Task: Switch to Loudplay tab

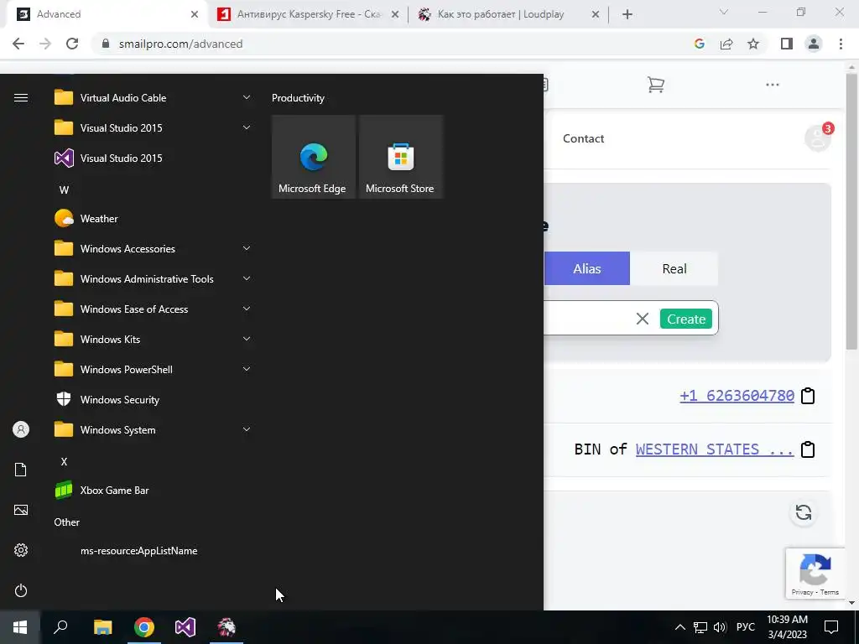Action: click(x=508, y=14)
